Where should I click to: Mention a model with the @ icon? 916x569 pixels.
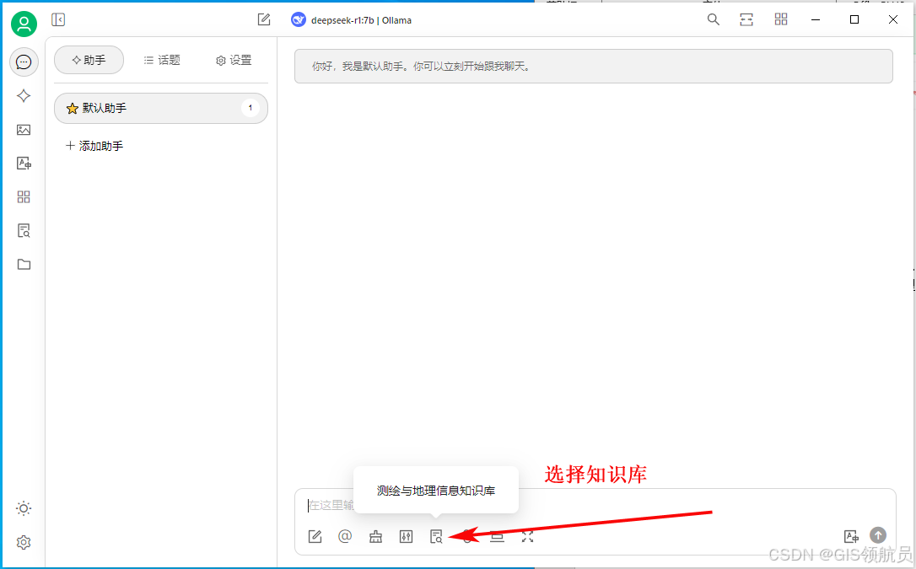click(345, 536)
